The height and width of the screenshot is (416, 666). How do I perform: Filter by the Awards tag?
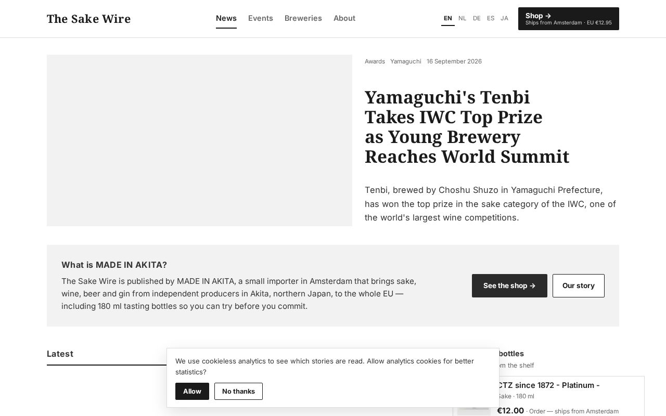tap(375, 61)
